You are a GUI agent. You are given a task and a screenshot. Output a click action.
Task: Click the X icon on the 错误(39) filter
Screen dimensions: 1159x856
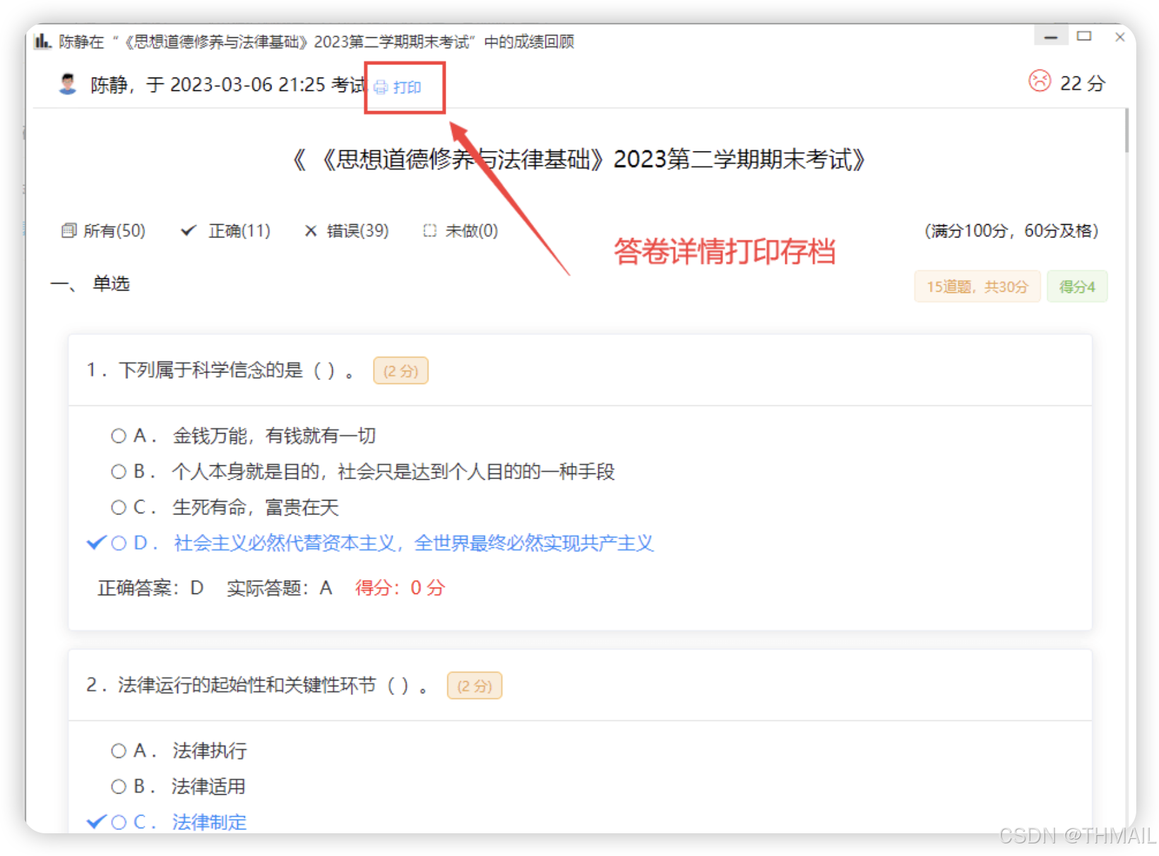click(311, 230)
